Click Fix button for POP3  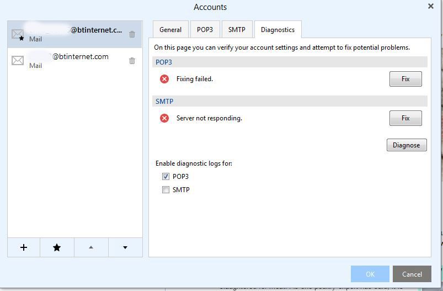(x=405, y=79)
